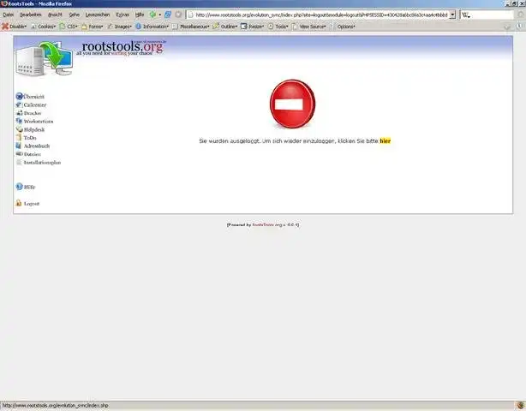Image resolution: width=526 pixels, height=411 pixels.
Task: Click the Logout padlock icon
Action: [19, 203]
